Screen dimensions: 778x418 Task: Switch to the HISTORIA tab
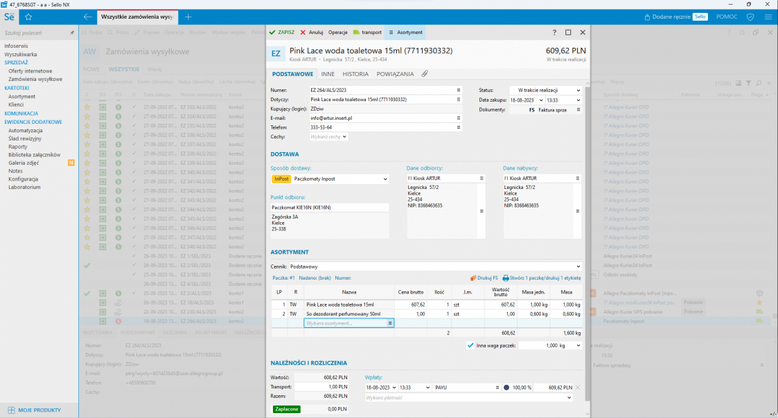[355, 73]
